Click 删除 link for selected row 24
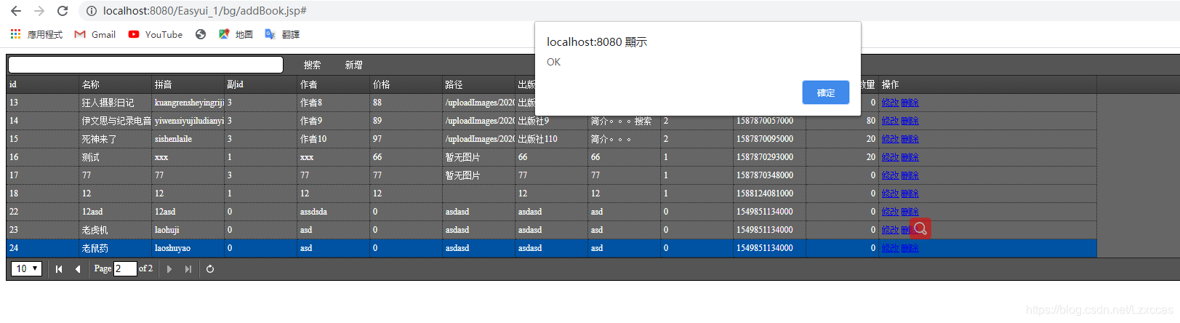Image resolution: width=1180 pixels, height=323 pixels. pos(910,248)
